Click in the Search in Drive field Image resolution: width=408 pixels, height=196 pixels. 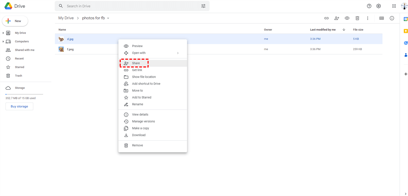click(129, 6)
